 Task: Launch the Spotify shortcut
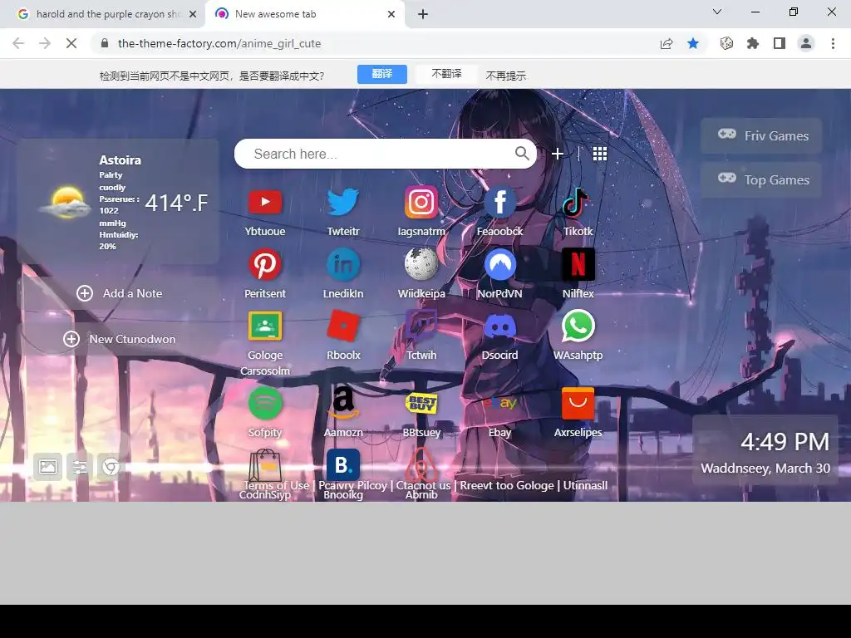(x=265, y=403)
